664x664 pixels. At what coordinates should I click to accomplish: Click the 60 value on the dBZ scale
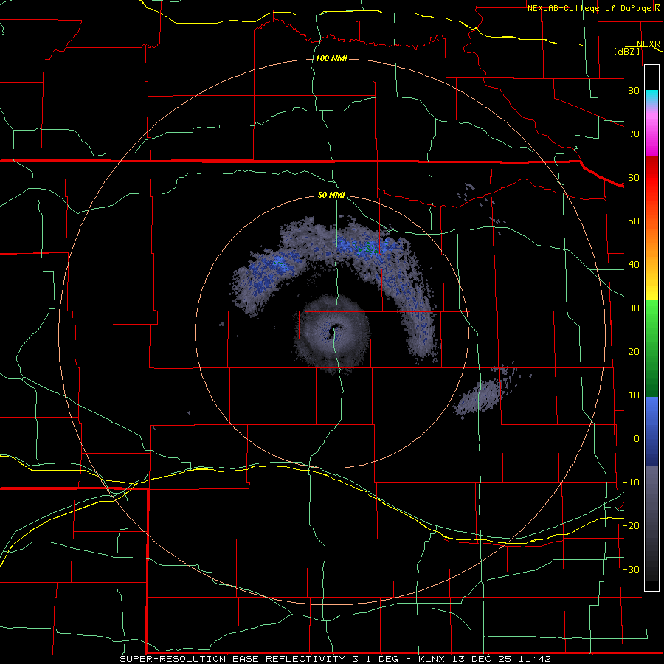634,177
